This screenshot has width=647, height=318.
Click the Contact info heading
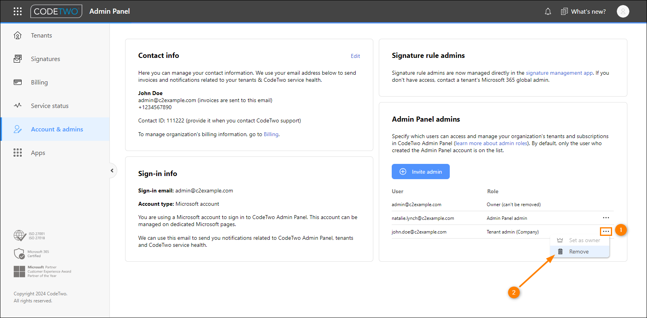(x=158, y=56)
